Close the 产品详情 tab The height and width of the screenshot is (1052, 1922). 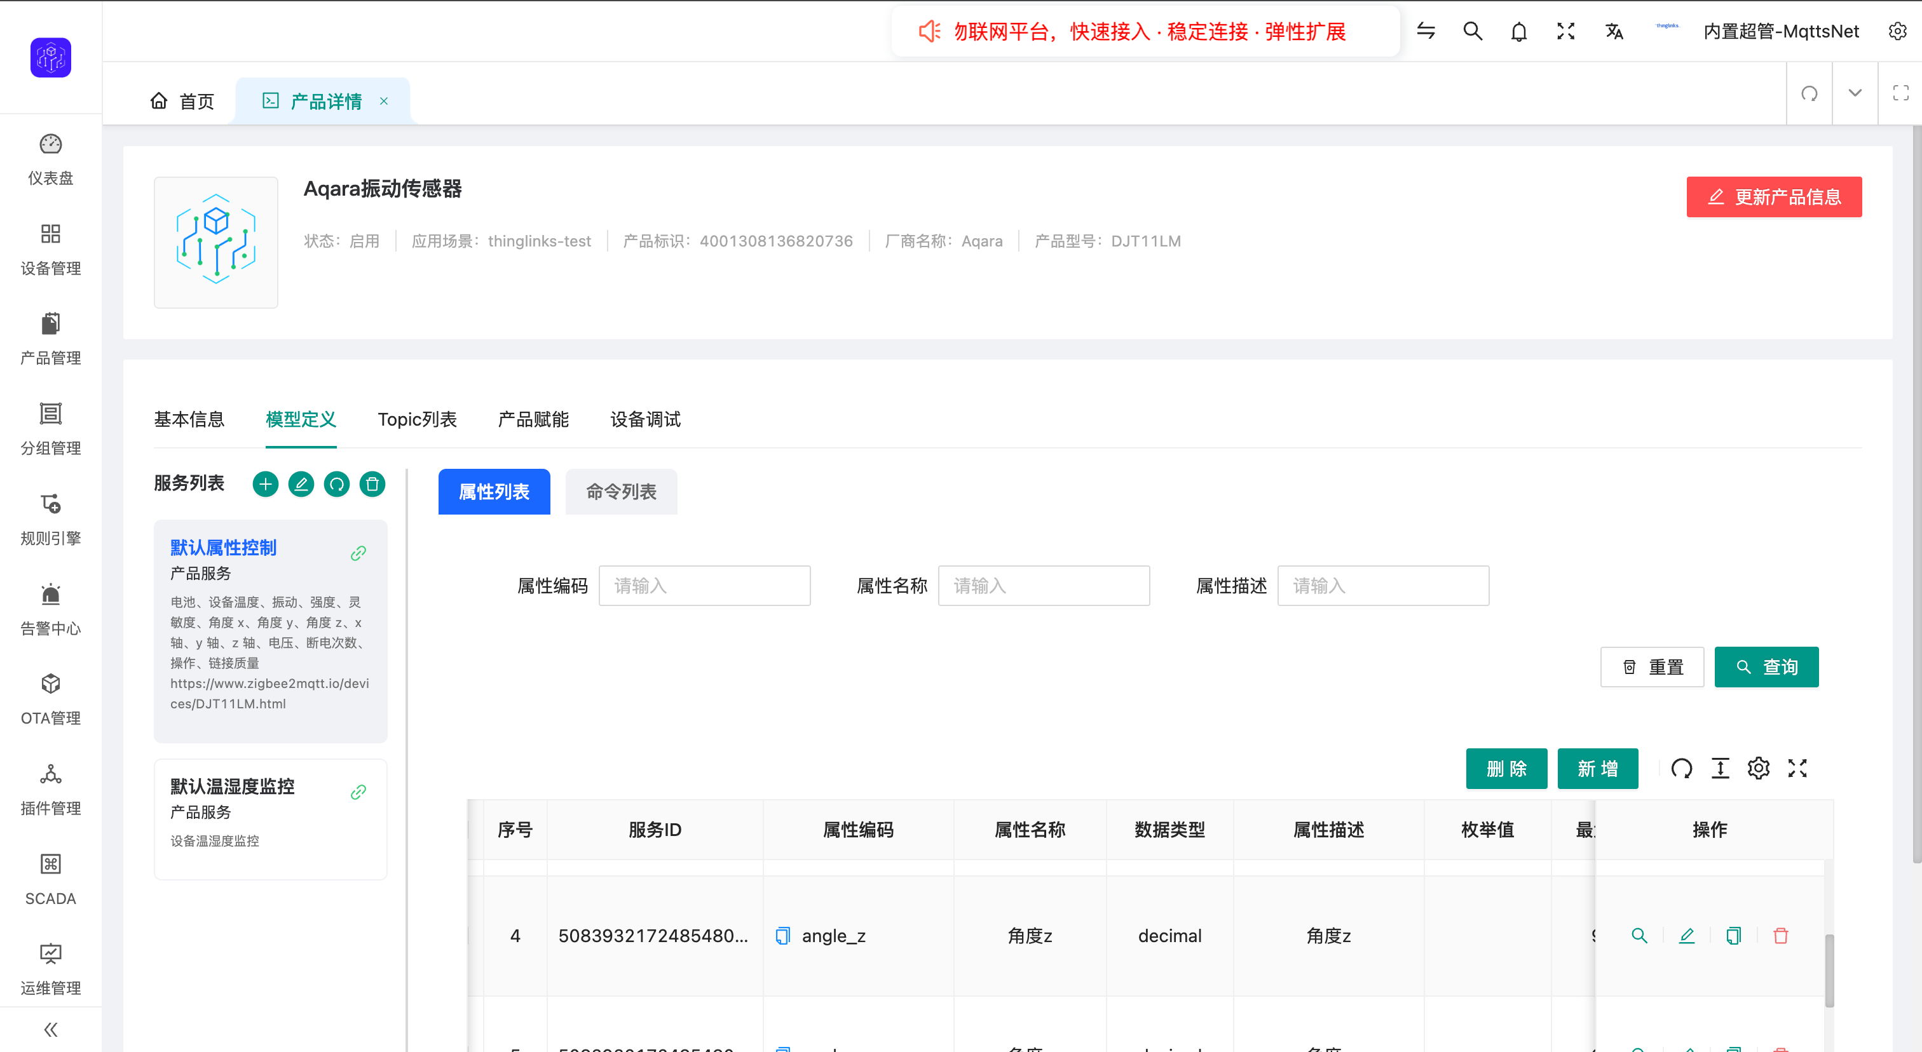[383, 102]
